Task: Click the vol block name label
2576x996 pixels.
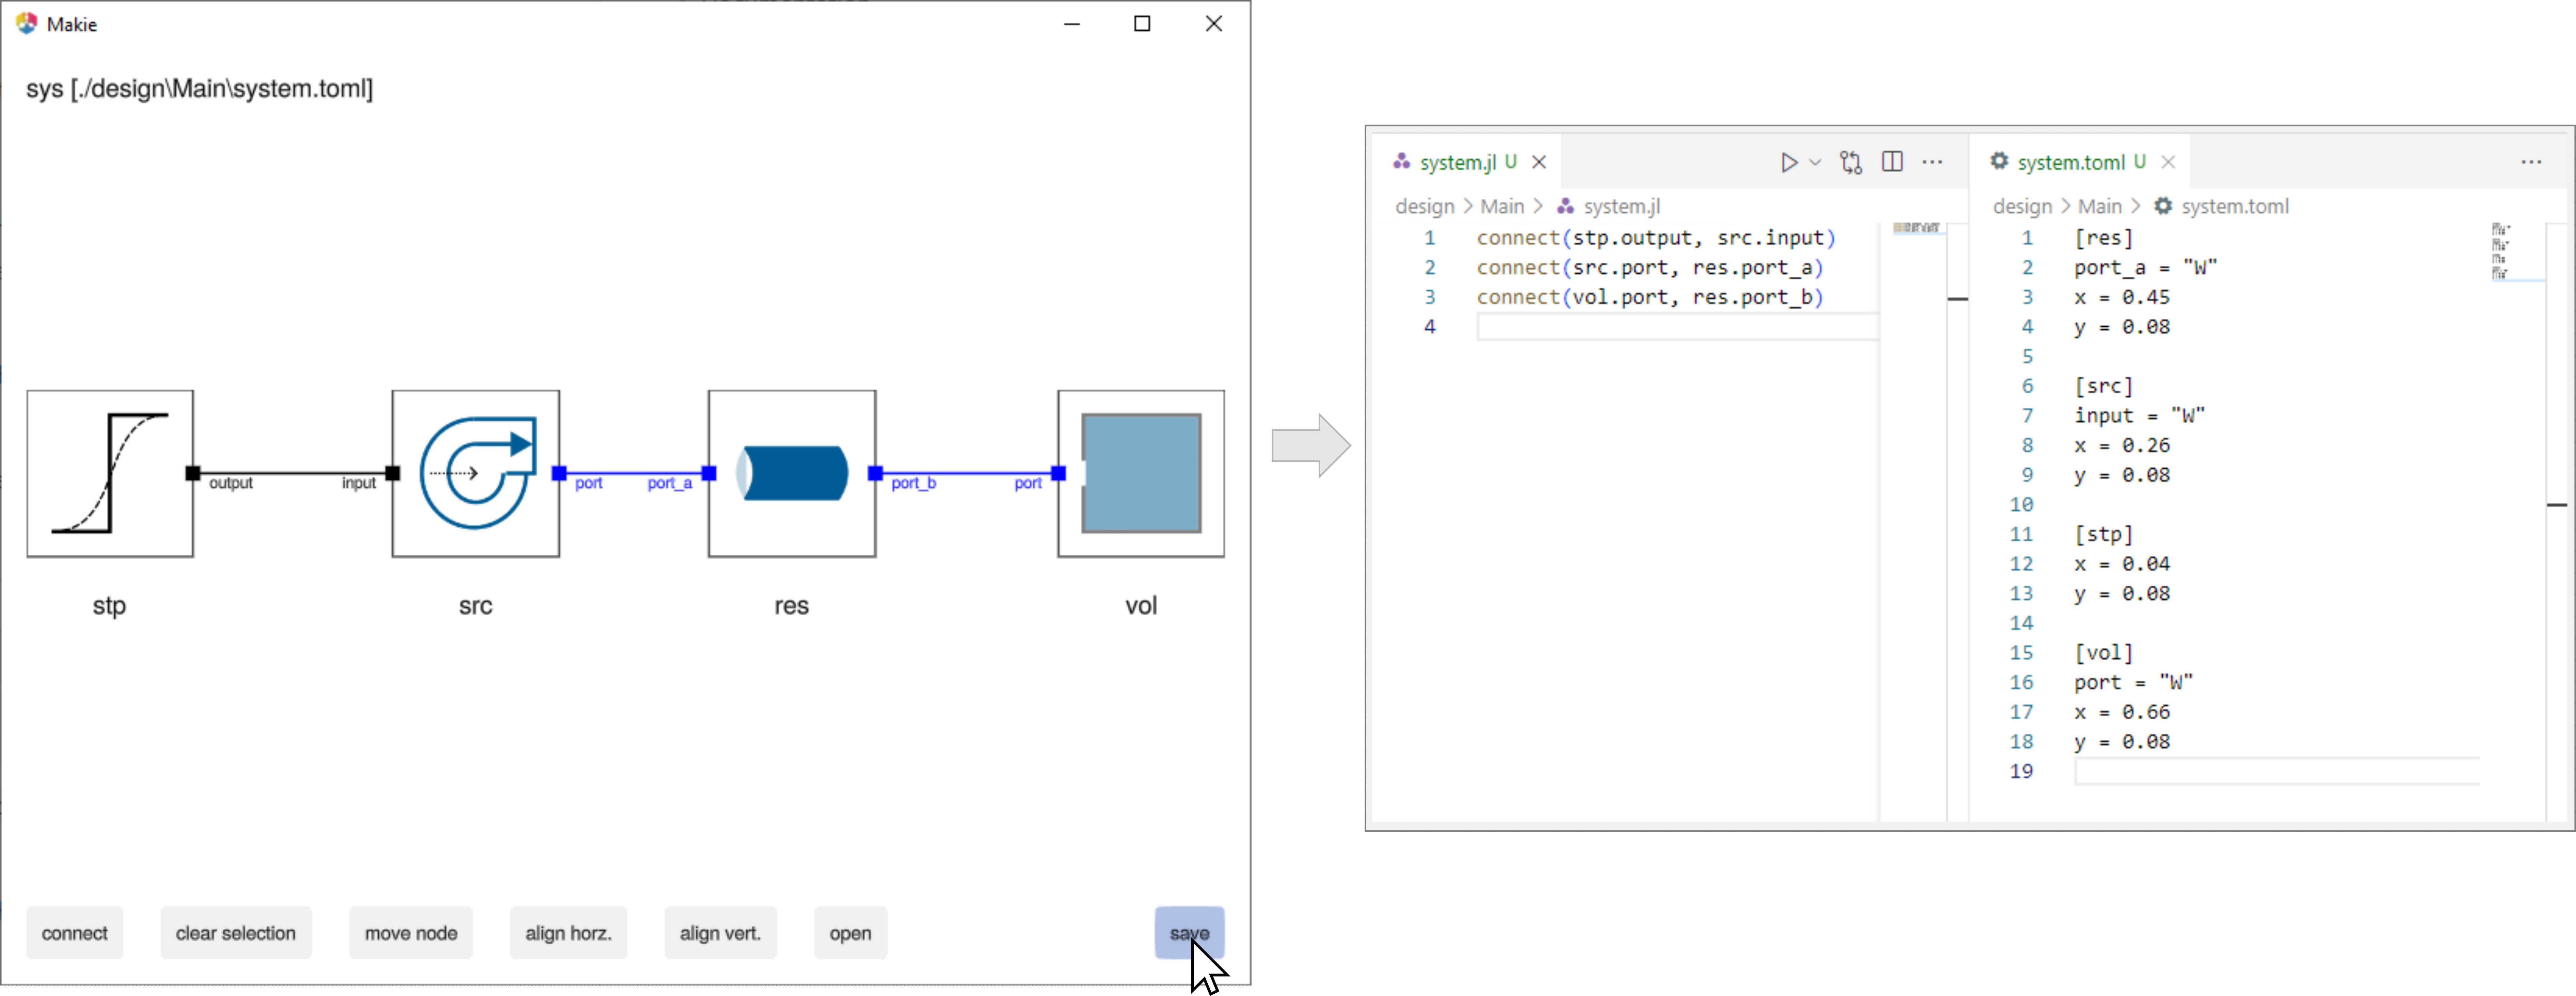Action: tap(1141, 605)
